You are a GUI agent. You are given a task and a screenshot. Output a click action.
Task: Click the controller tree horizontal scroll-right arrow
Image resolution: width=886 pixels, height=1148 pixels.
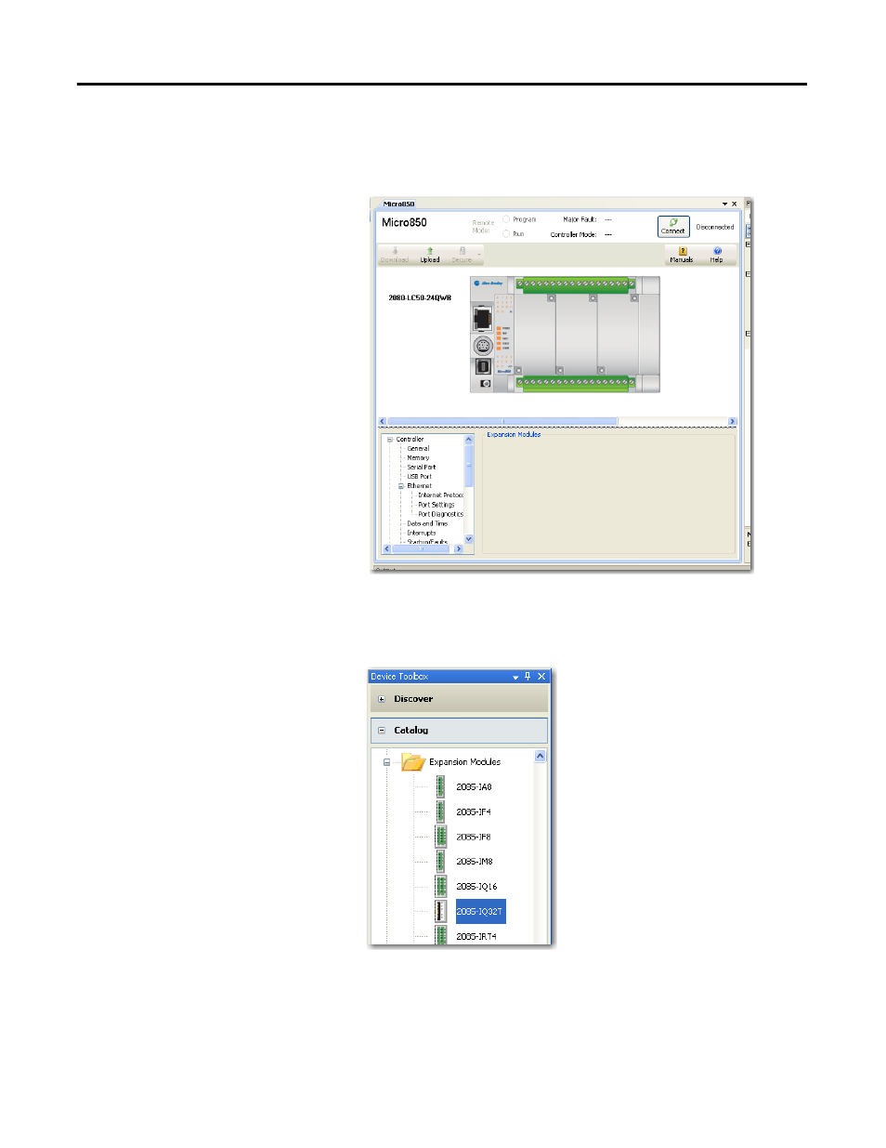coord(459,549)
